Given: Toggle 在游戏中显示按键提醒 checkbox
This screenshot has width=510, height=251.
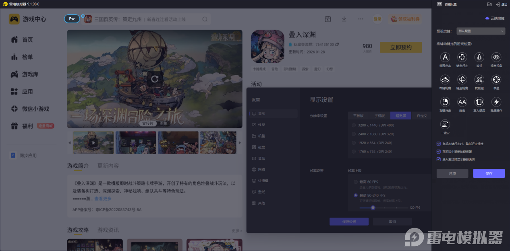Looking at the screenshot, I should click(439, 152).
